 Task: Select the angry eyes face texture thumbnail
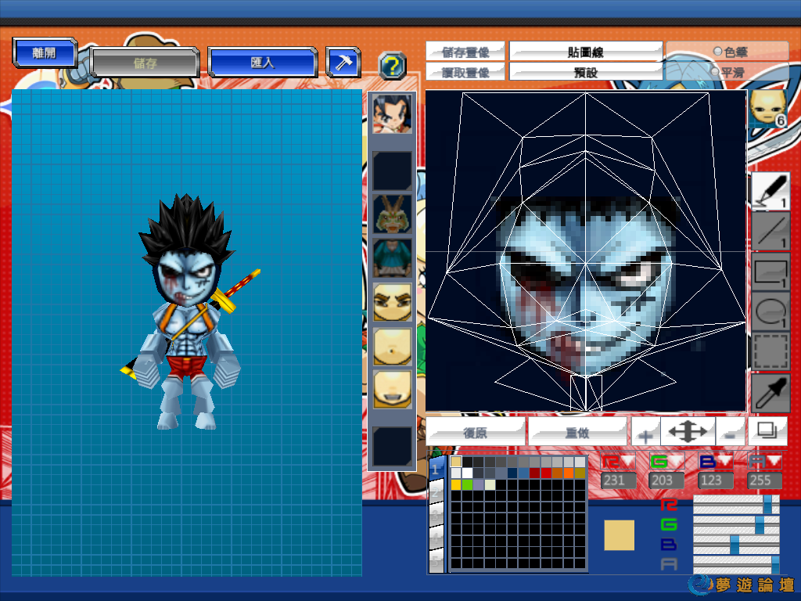(x=392, y=302)
